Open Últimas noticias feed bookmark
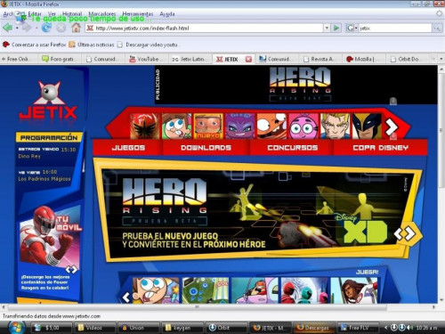This screenshot has height=334, width=445. [92, 45]
